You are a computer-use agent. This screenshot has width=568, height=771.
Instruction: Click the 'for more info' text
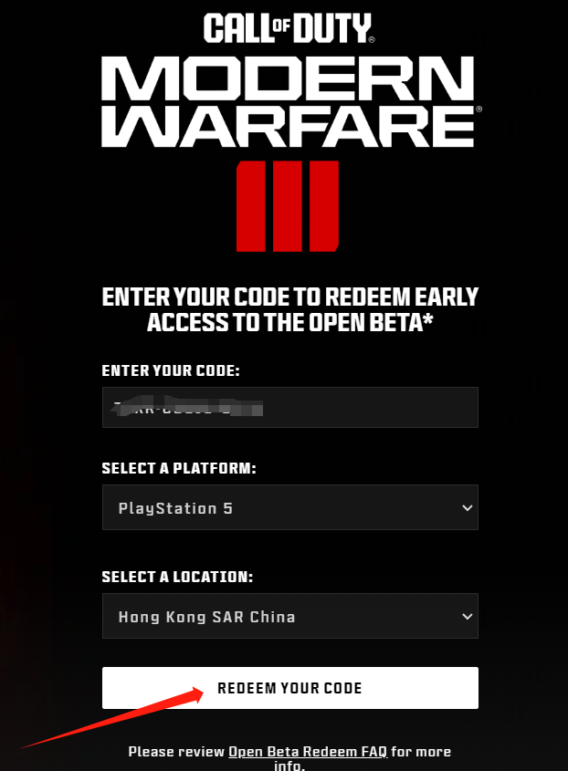[363, 758]
